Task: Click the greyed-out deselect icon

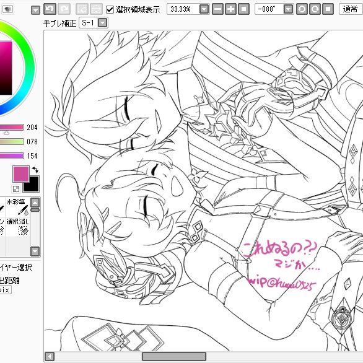Action: 82,9
